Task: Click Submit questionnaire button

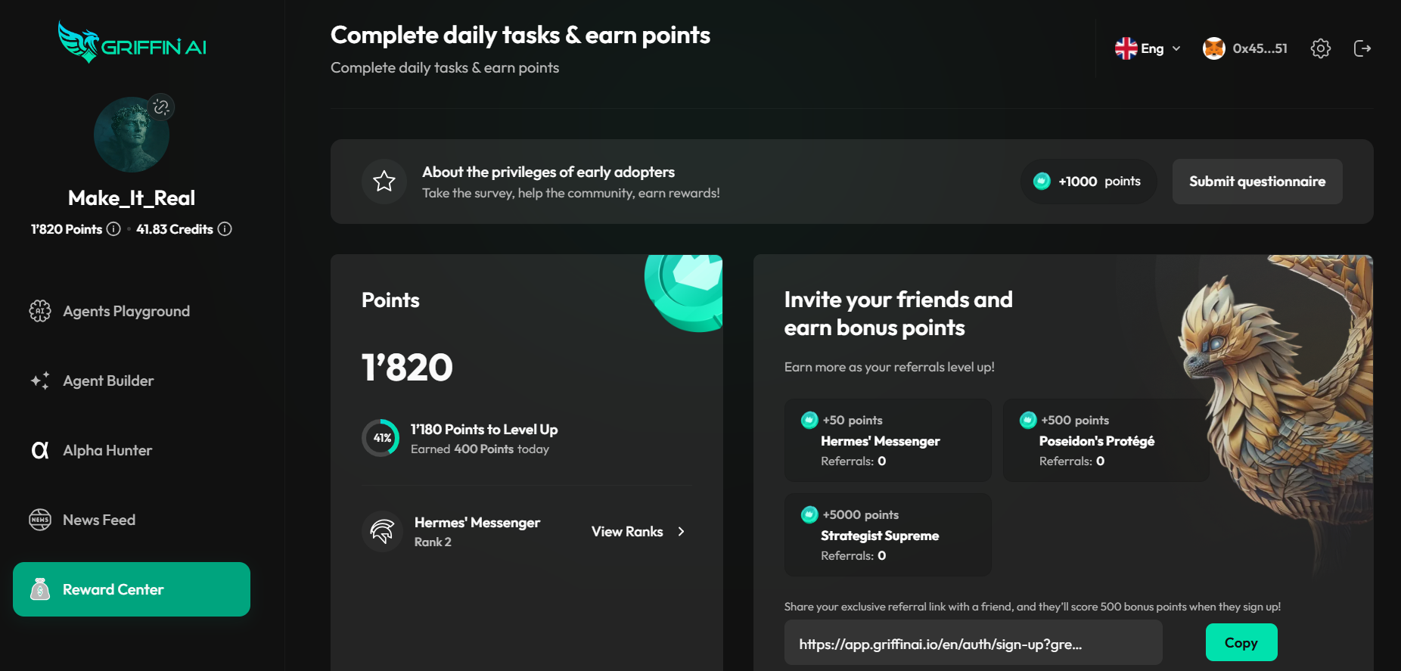Action: point(1257,182)
